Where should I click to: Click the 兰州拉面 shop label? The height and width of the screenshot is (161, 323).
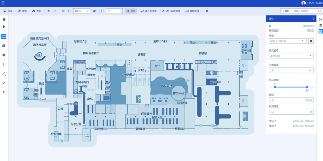[246, 50]
